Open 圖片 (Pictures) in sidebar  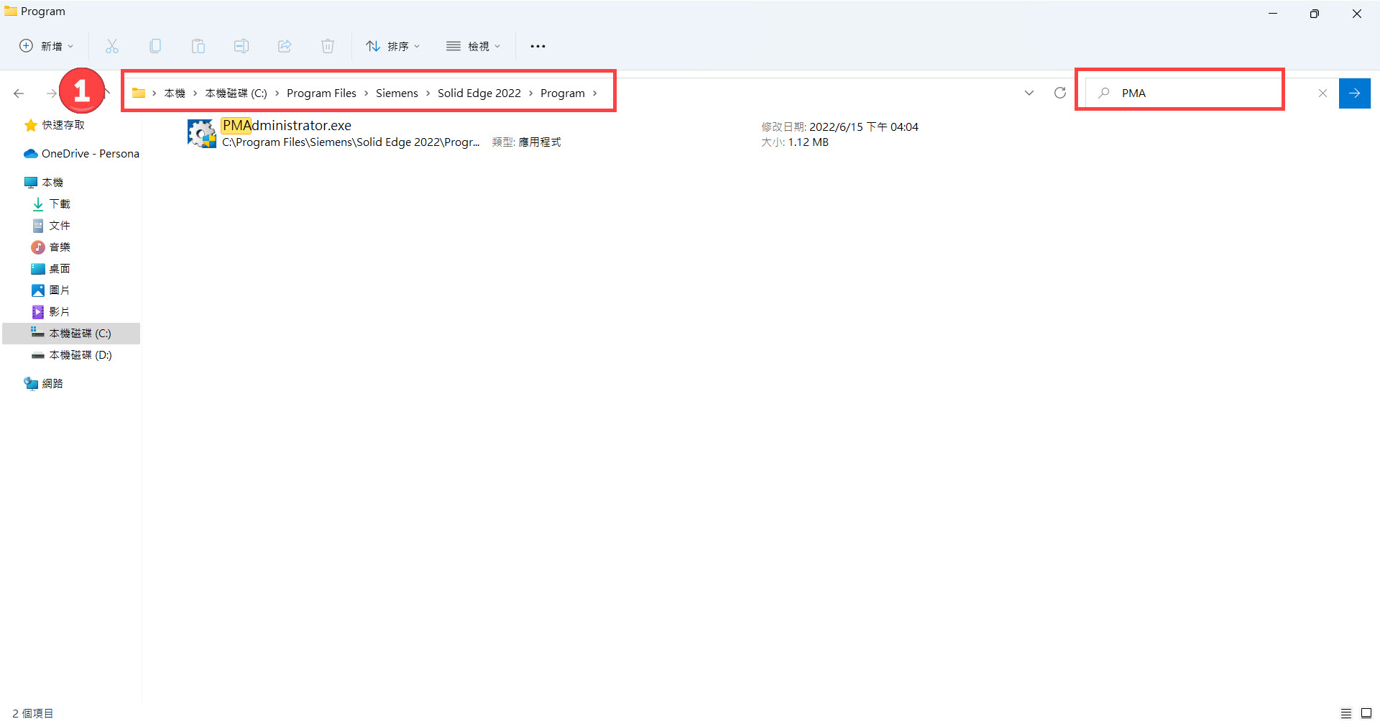coord(60,290)
